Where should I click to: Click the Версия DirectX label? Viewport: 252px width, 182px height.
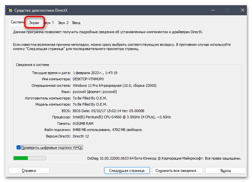point(58,136)
